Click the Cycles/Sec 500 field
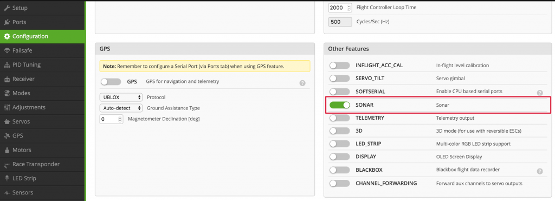Screen dimensions: 555x201 (x=340, y=22)
